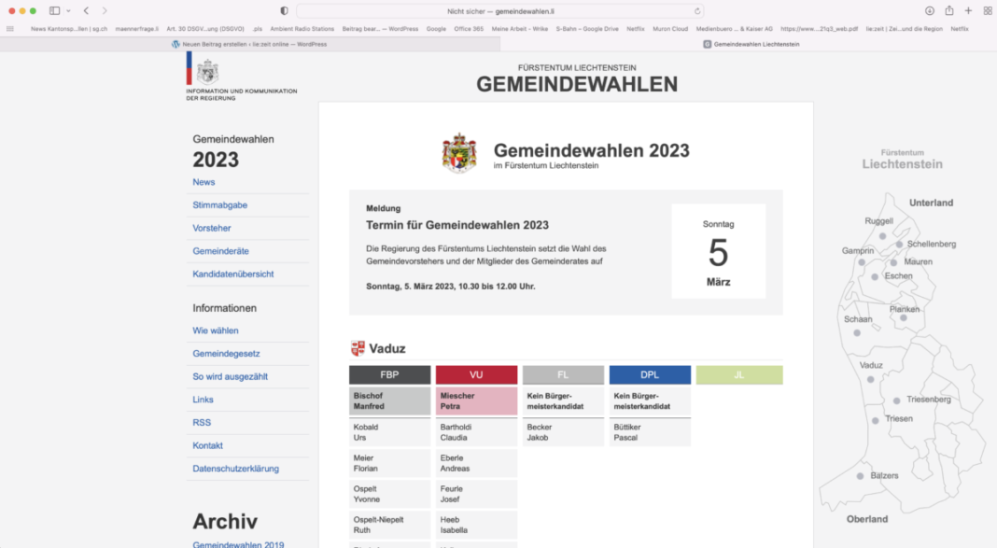The height and width of the screenshot is (548, 997).
Task: Go back with the back arrow
Action: (86, 10)
